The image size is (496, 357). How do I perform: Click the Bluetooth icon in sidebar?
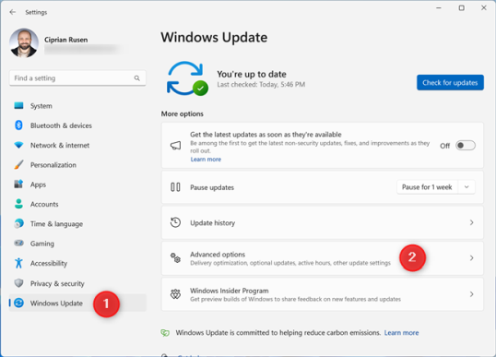tap(18, 125)
